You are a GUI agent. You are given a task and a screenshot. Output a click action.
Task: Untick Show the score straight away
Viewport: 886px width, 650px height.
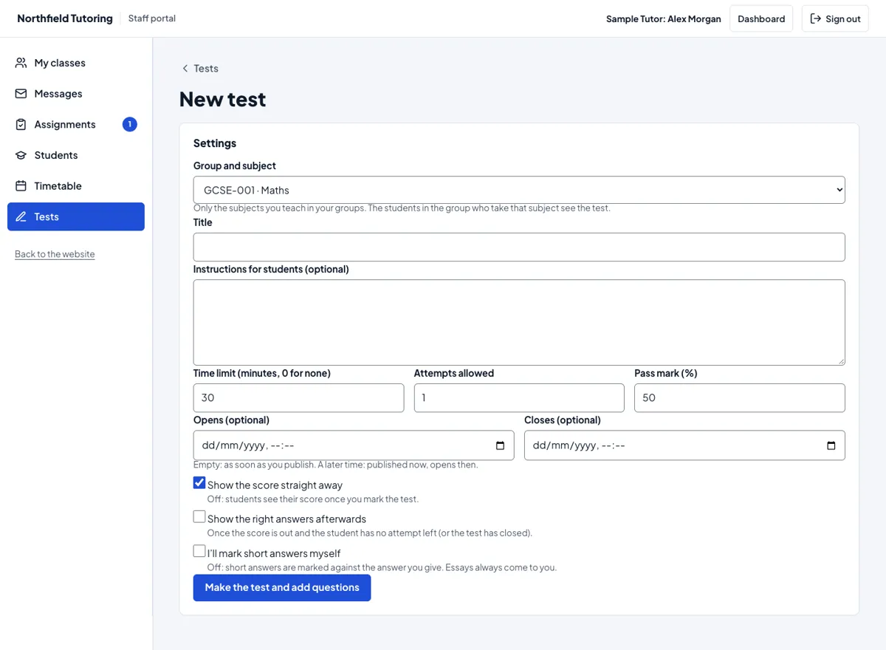(199, 483)
